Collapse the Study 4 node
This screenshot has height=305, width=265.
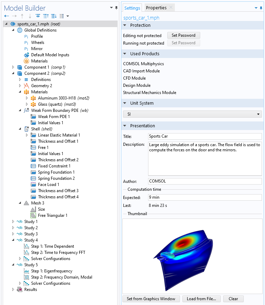[13, 240]
